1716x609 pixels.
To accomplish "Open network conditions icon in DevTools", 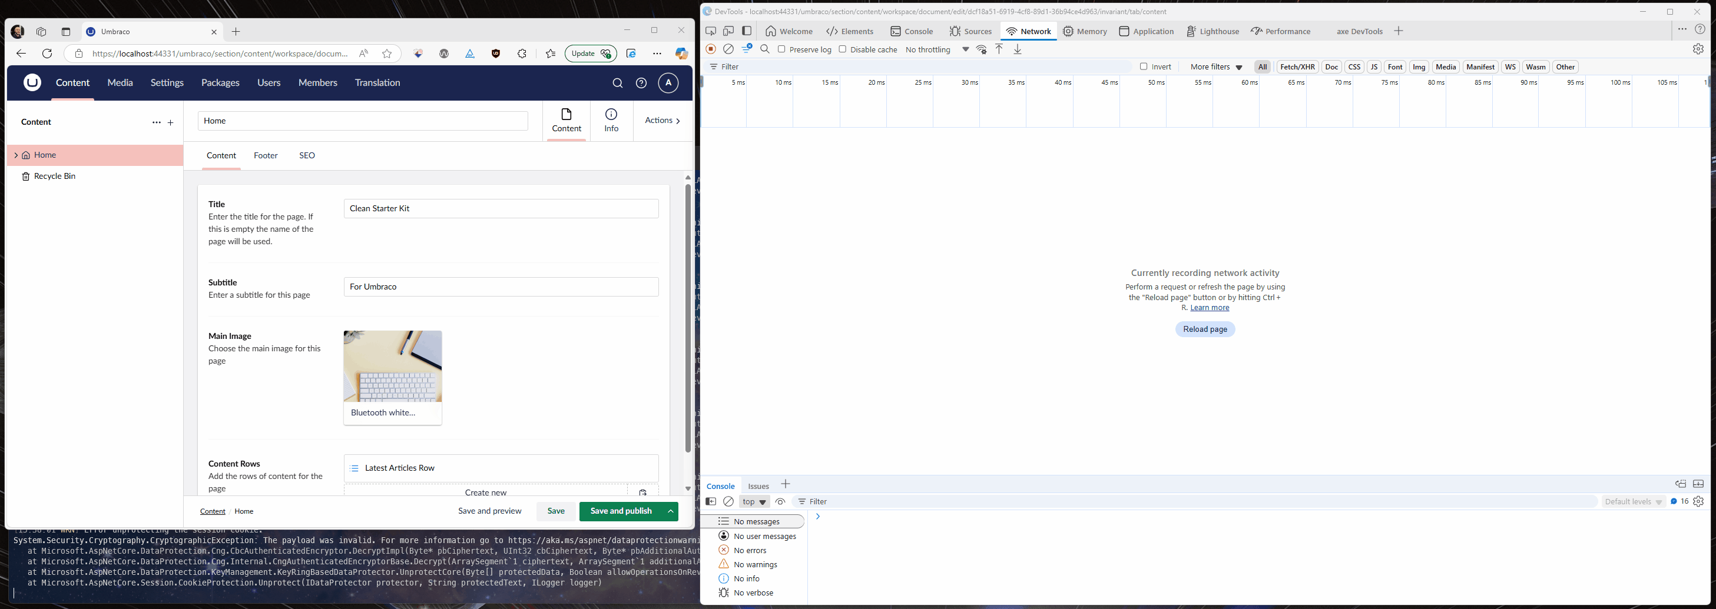I will pyautogui.click(x=981, y=49).
